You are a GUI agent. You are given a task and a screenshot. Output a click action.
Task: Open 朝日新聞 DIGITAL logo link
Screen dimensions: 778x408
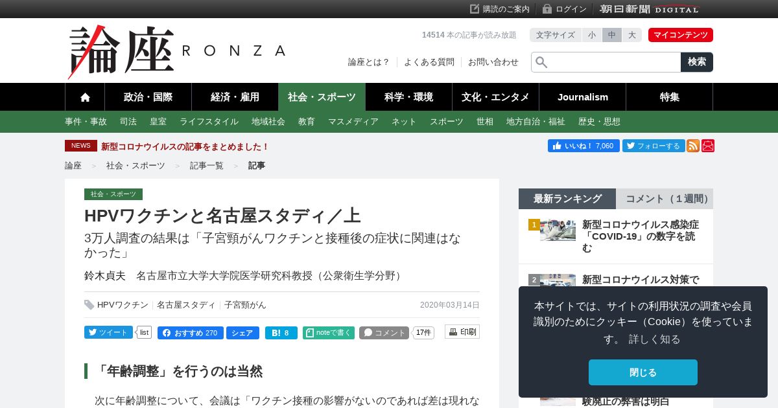coord(650,9)
